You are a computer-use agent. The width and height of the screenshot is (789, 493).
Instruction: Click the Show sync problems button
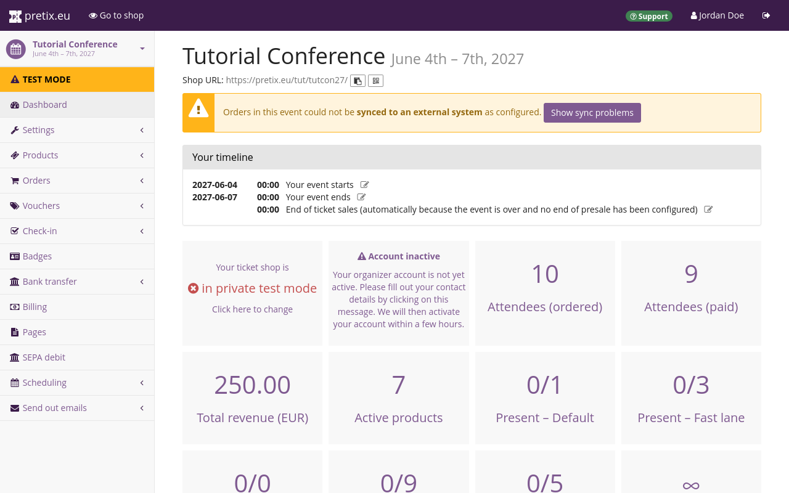click(x=592, y=113)
